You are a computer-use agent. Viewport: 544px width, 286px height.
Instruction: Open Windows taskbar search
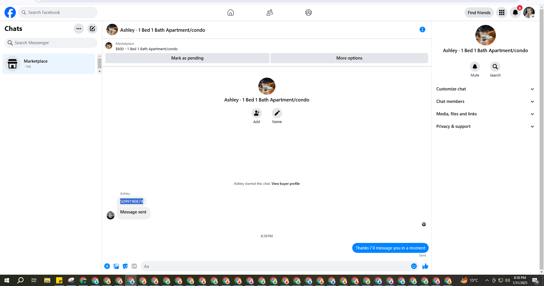coord(20,280)
